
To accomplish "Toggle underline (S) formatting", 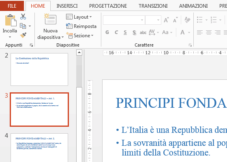I will (x=125, y=32).
